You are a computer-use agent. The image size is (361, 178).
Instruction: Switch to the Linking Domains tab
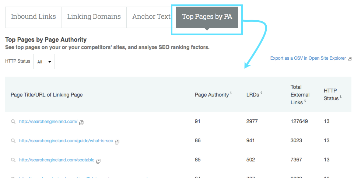click(94, 17)
